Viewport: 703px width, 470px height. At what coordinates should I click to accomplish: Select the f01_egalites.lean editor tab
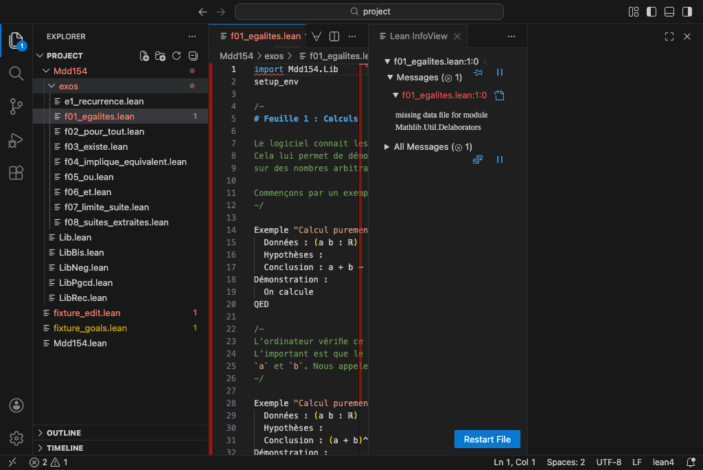(x=265, y=36)
